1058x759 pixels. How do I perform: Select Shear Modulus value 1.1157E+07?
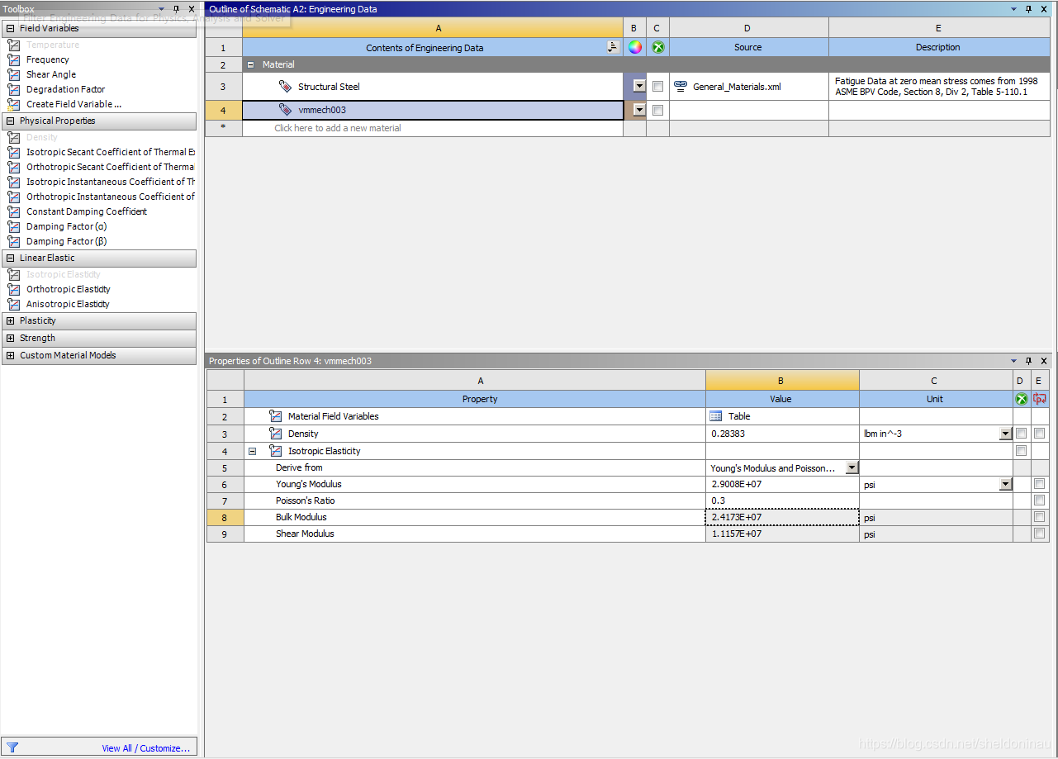pyautogui.click(x=782, y=534)
